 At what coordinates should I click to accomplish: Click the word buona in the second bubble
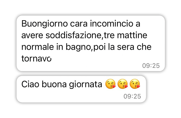click(x=54, y=84)
